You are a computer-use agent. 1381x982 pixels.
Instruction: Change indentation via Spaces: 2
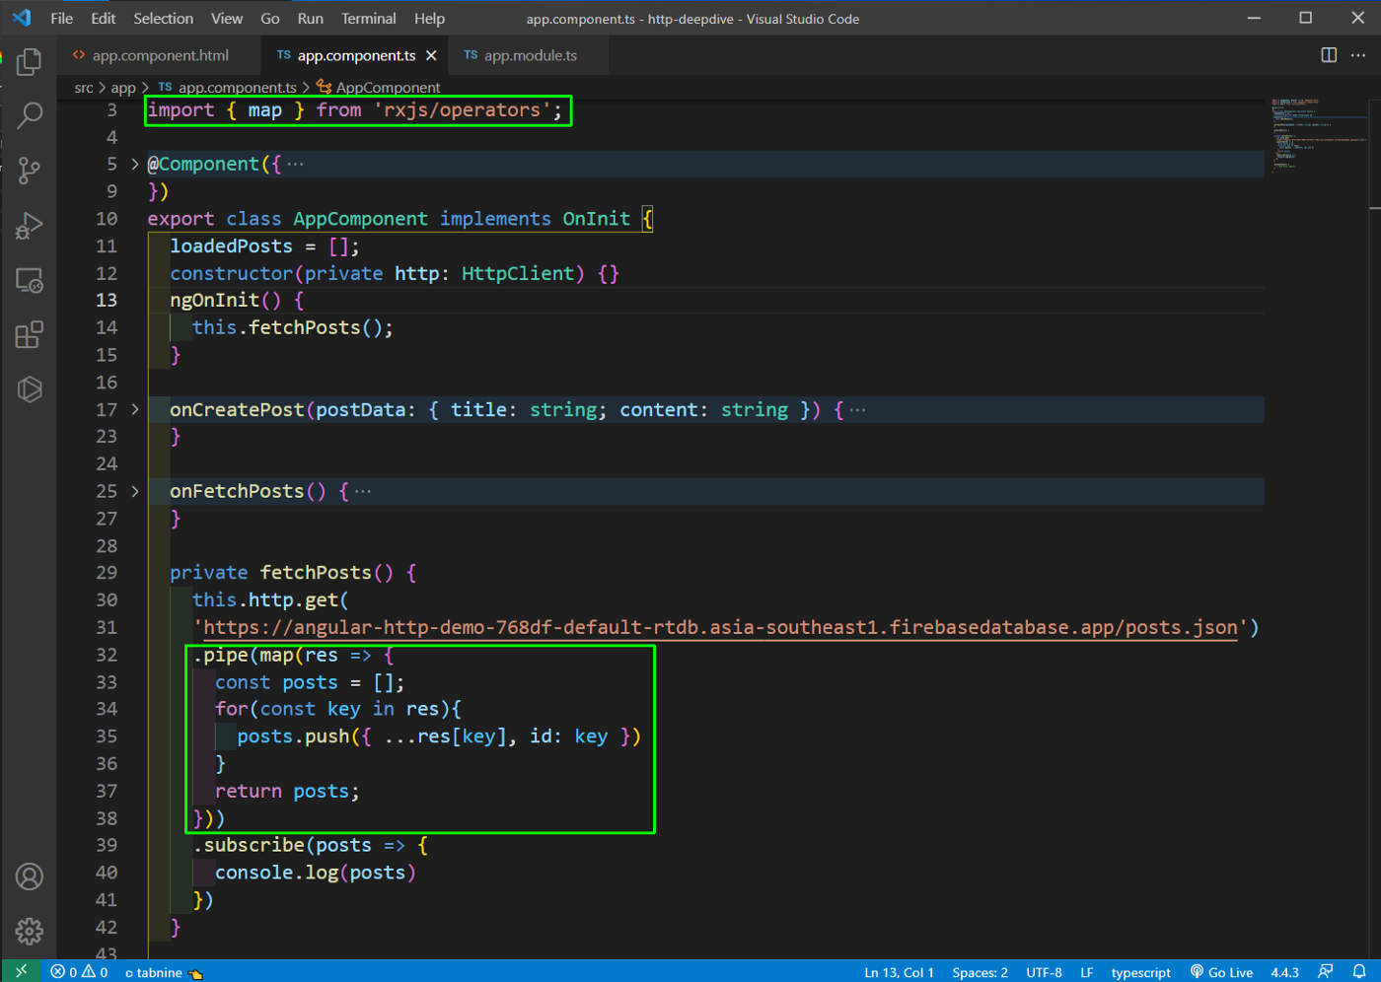tap(980, 972)
